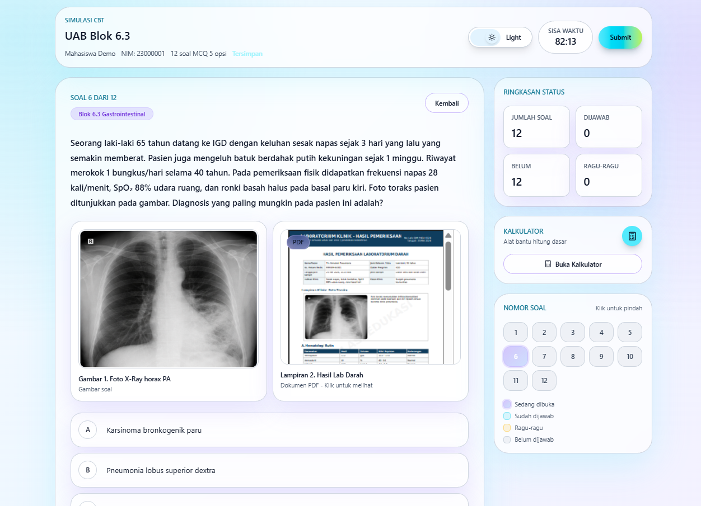Click the Ragu-ragu legend swatch
This screenshot has height=506, width=701.
click(x=507, y=428)
